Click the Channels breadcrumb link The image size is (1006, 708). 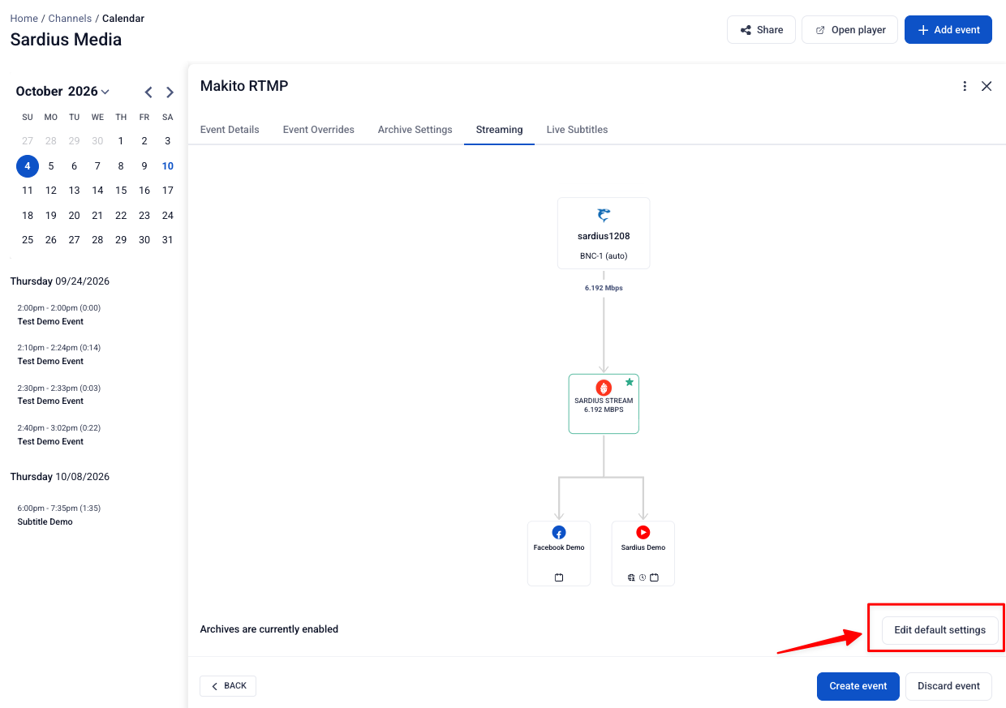coord(70,18)
